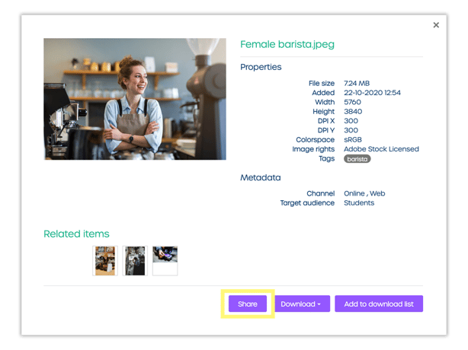Viewport: 468px width, 350px height.
Task: Click the Properties heading
Action: [261, 67]
